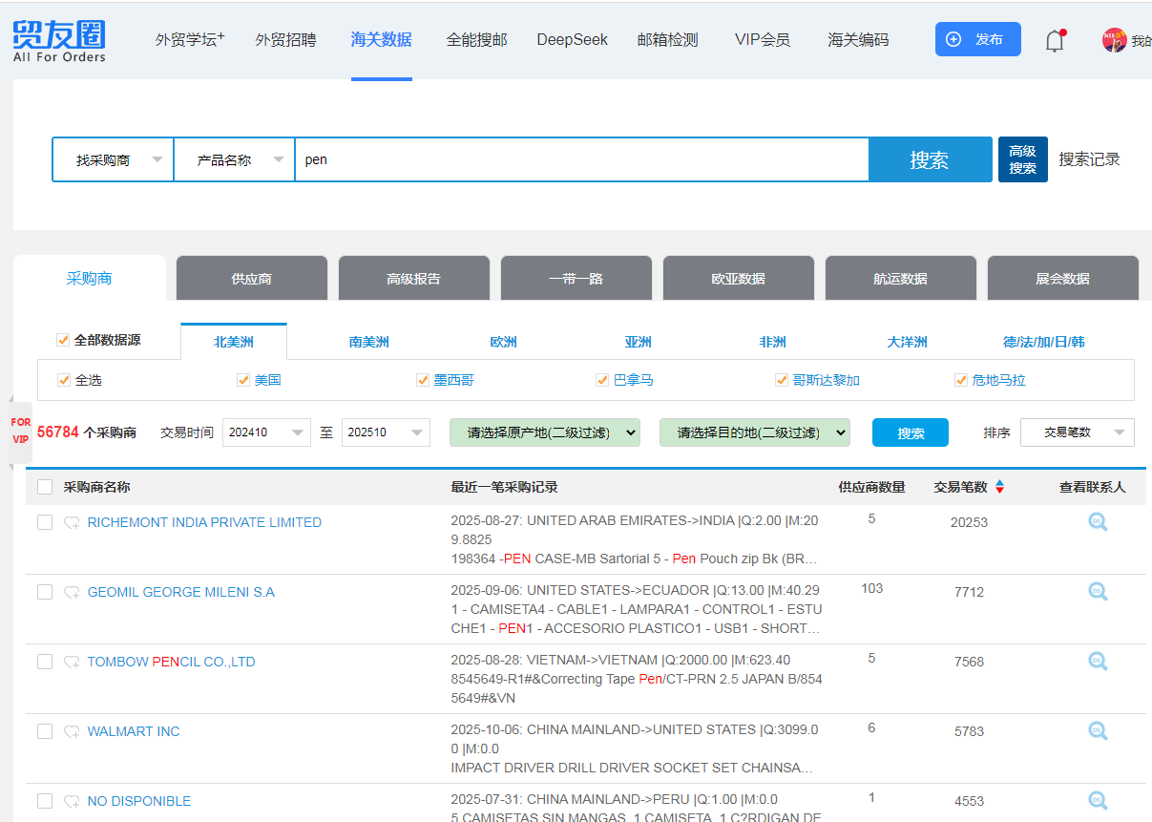Uncheck the 美国 country checkbox

pos(243,380)
